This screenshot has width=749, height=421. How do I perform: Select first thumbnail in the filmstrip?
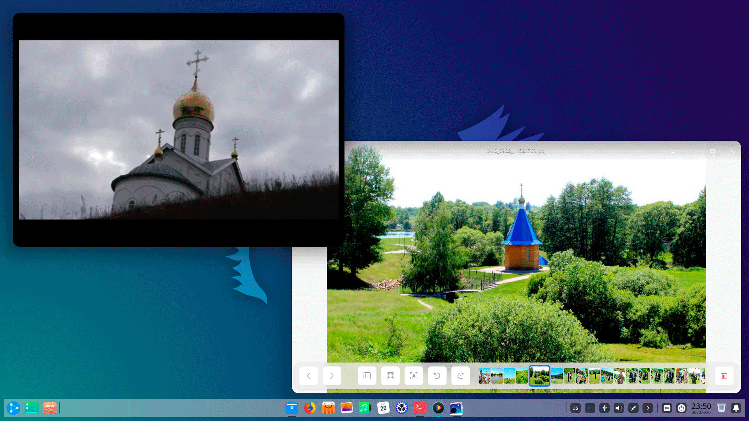484,376
